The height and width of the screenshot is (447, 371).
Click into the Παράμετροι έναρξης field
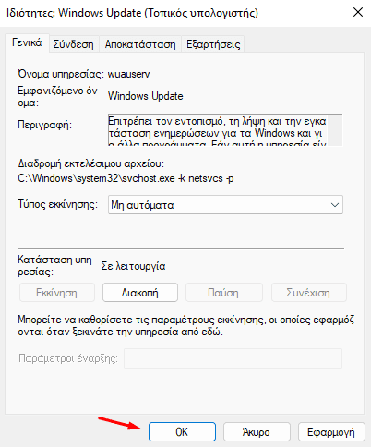tap(233, 358)
